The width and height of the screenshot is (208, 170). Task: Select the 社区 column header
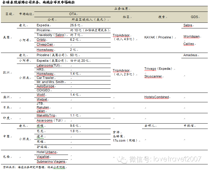pos(126,17)
